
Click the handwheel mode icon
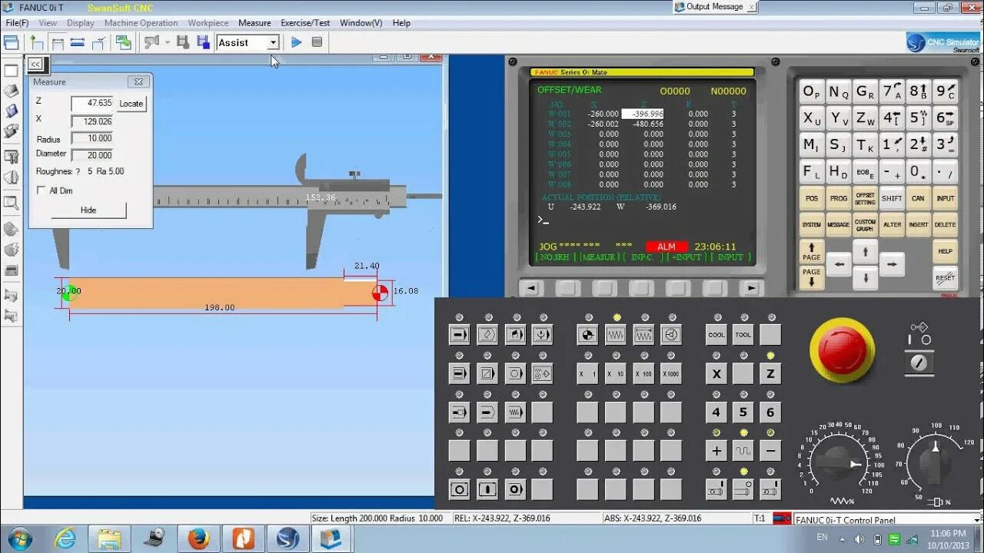coord(671,335)
